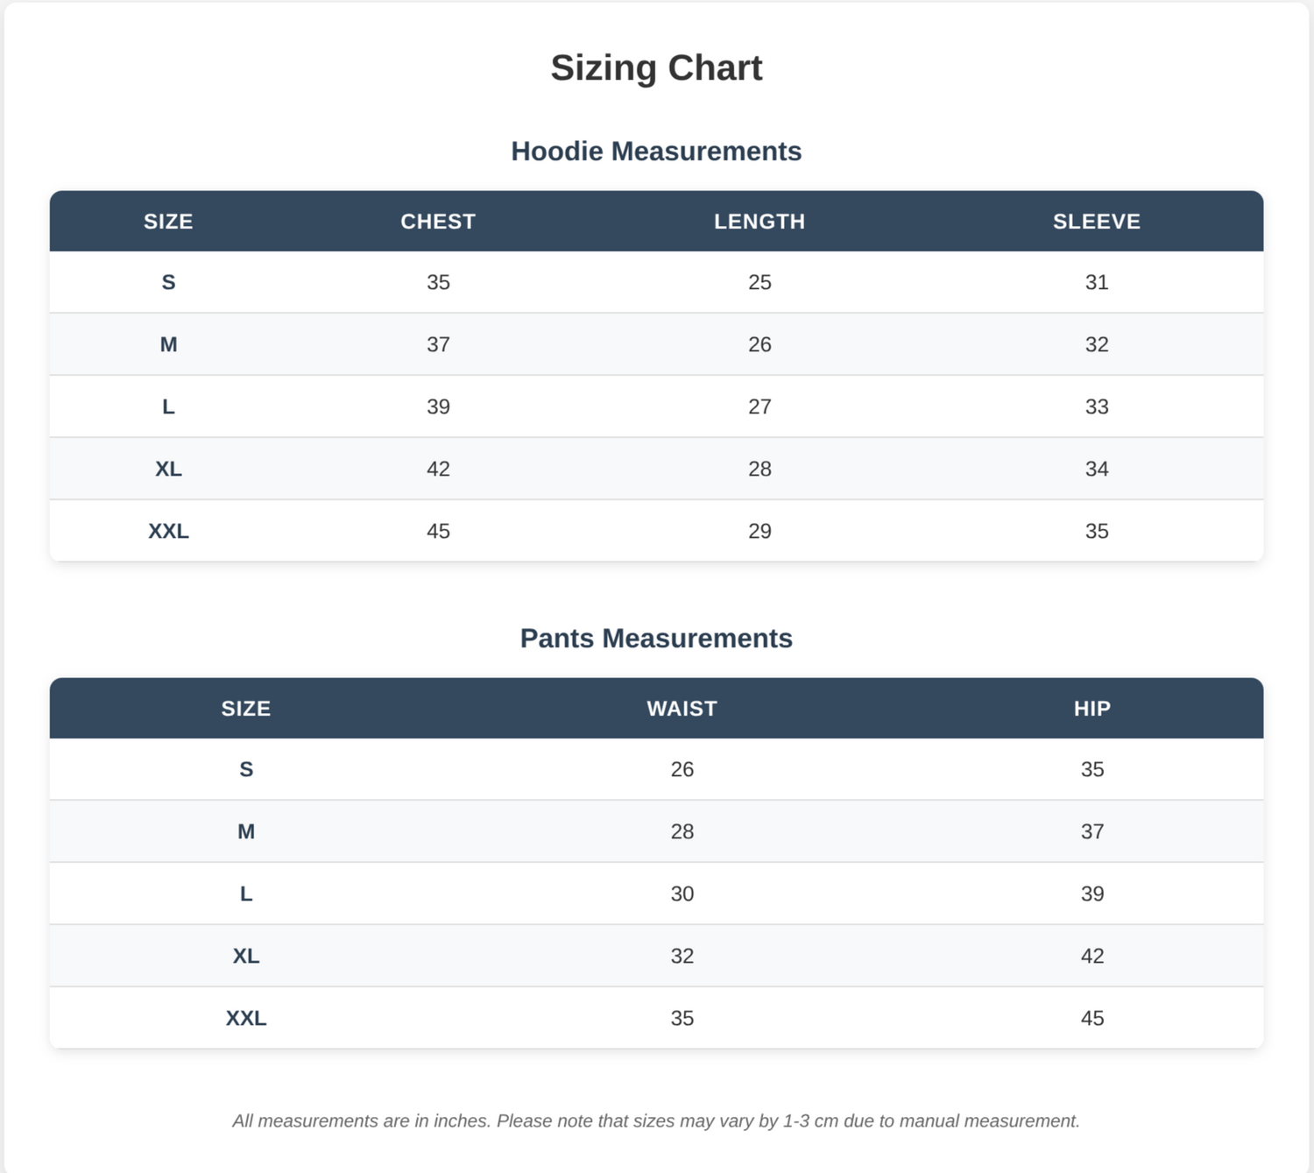
Task: Select the Pants Measurements heading
Action: click(656, 638)
